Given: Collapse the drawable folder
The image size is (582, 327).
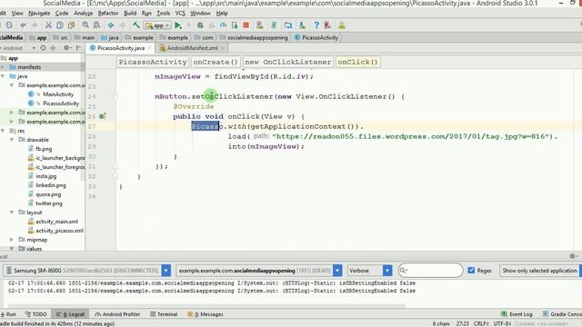Looking at the screenshot, I should tap(12, 140).
